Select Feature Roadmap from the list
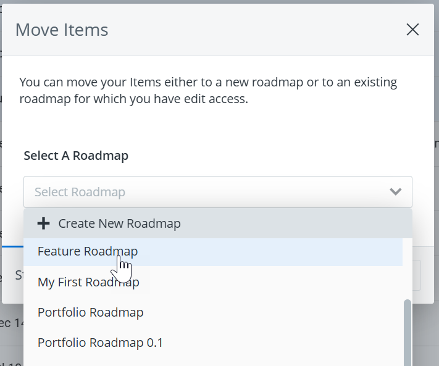 (x=88, y=251)
